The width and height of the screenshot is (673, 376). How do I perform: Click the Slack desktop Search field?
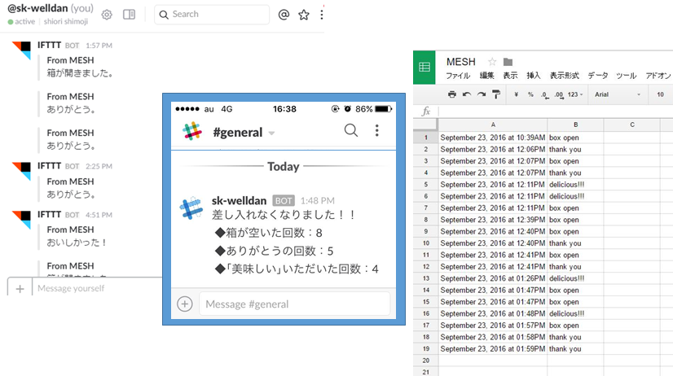tap(212, 15)
